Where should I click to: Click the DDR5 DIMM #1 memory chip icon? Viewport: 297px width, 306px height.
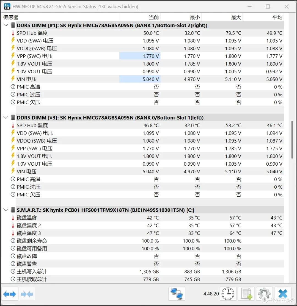tap(13, 25)
